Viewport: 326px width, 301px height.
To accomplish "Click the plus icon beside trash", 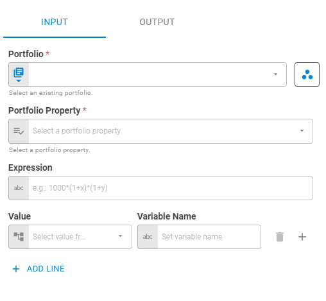I will tap(302, 237).
